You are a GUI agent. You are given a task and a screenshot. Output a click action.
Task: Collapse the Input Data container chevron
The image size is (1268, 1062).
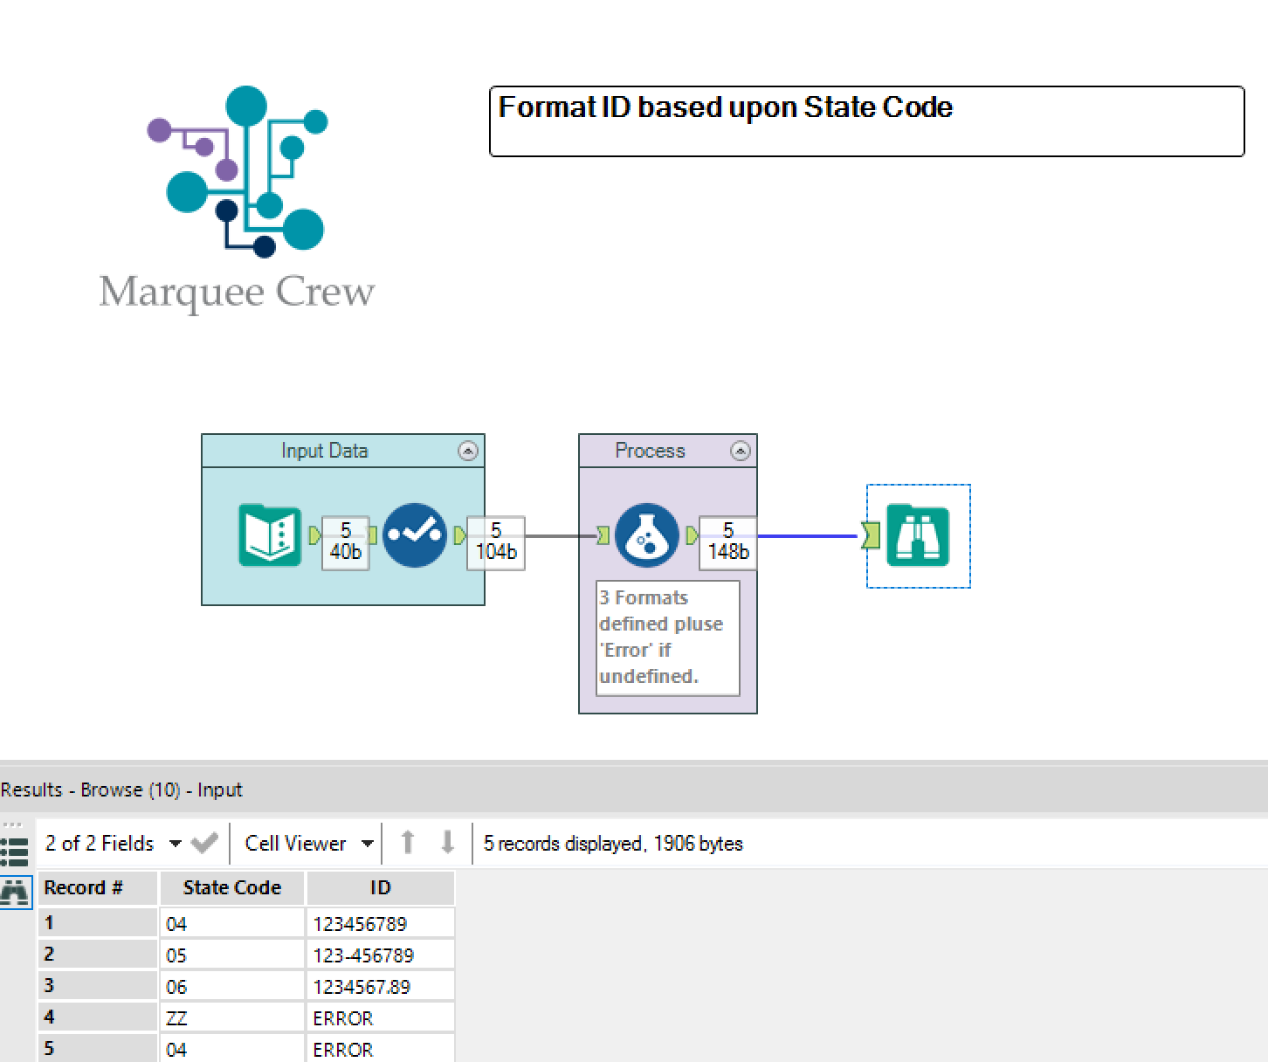pos(469,451)
